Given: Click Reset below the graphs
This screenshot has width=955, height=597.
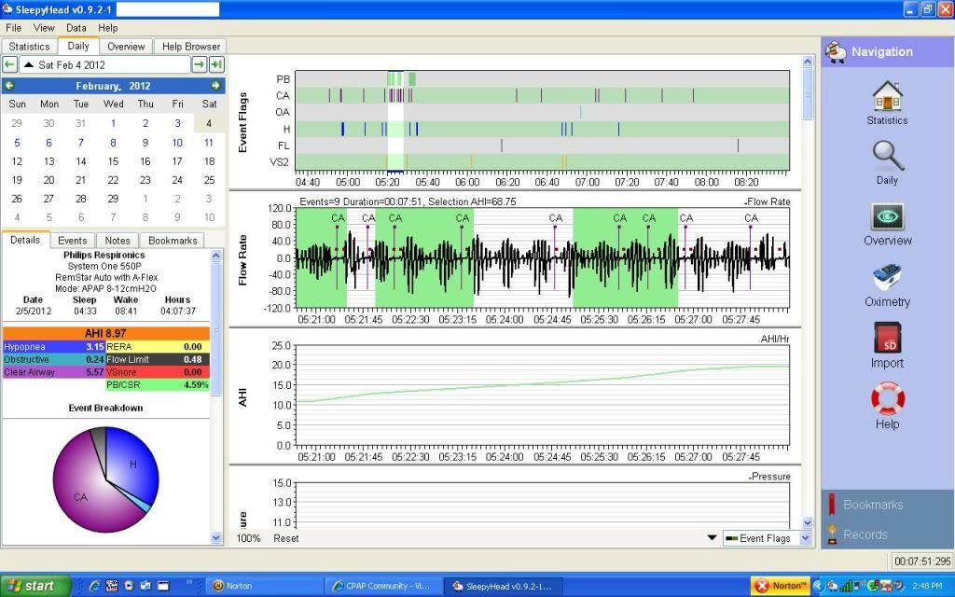Looking at the screenshot, I should [286, 538].
